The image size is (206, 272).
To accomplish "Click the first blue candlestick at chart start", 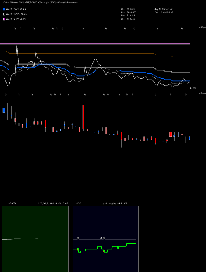I will [x=4, y=110].
